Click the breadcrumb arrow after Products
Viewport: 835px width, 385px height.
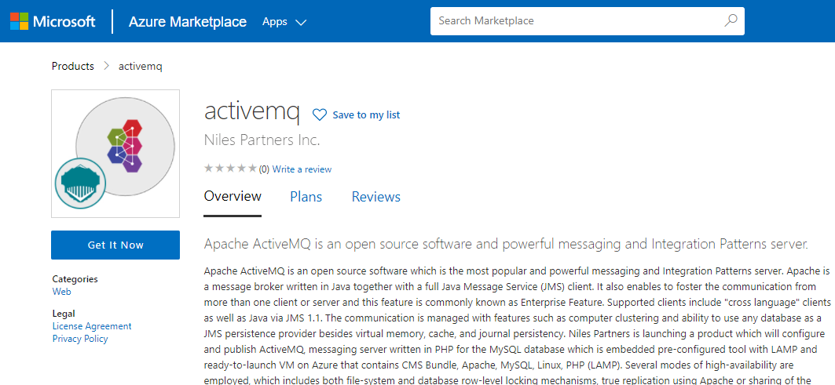point(106,67)
